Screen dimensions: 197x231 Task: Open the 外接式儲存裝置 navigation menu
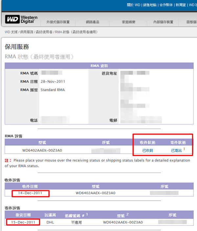pyautogui.click(x=58, y=22)
